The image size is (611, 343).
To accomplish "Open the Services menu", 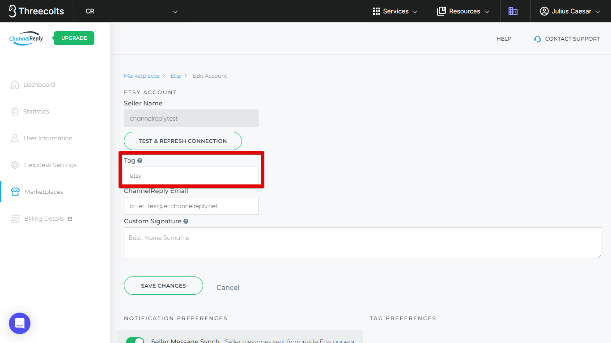I will click(395, 11).
